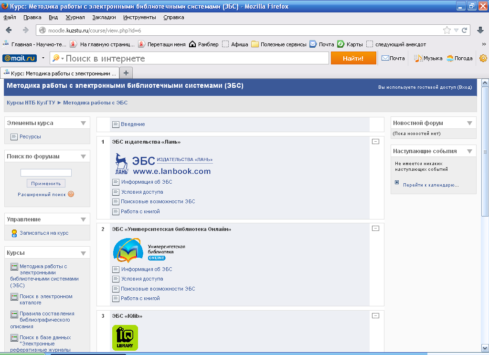Viewport: 489px width, 355px height.
Task: Open search engine dropdown in mail.ru search
Action: [x=63, y=59]
